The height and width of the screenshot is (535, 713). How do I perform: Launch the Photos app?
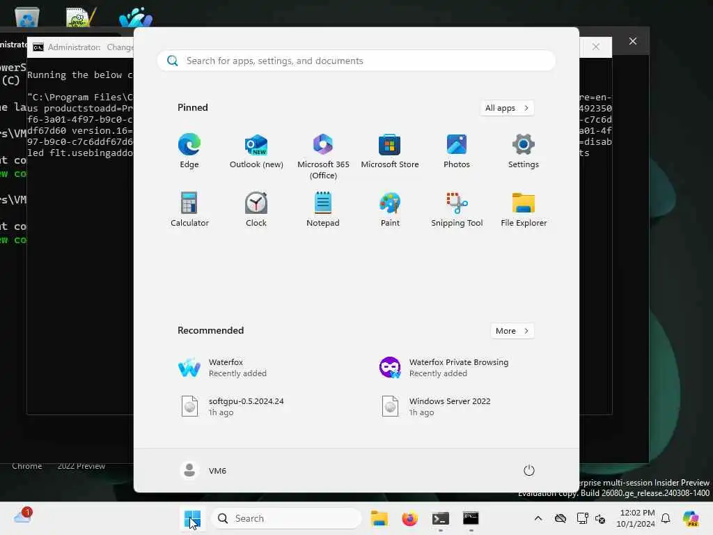457,151
